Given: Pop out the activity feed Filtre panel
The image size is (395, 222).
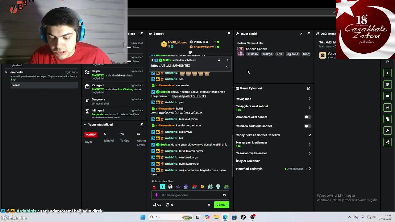Looking at the screenshot, I should pyautogui.click(x=141, y=34).
